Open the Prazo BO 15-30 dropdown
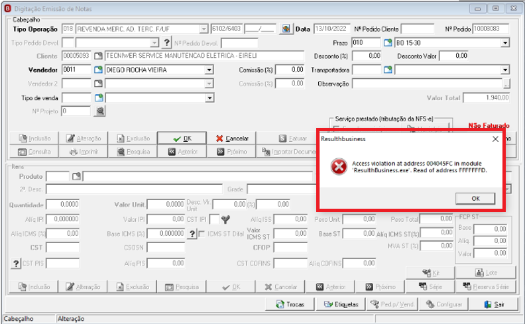 click(x=505, y=43)
